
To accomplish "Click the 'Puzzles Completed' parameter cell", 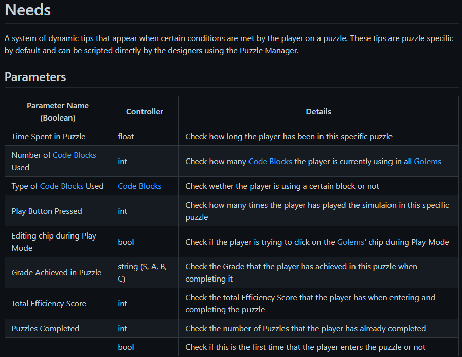I will [45, 329].
